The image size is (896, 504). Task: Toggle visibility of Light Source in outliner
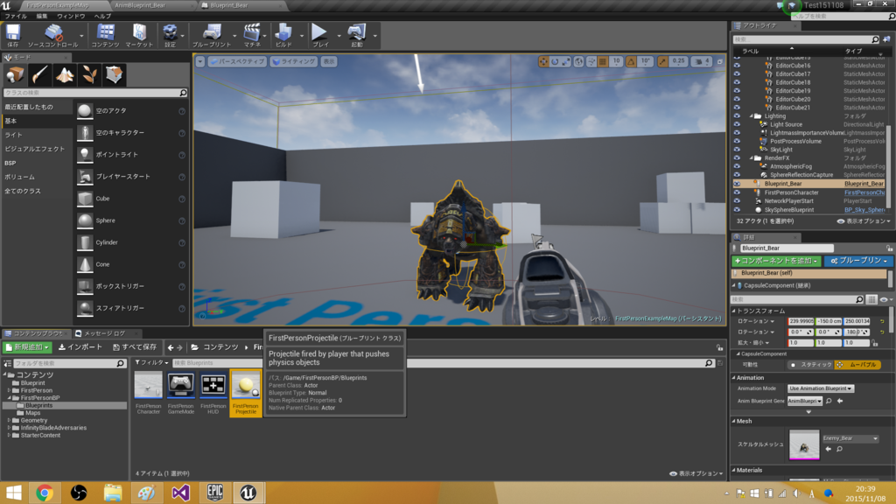(737, 124)
